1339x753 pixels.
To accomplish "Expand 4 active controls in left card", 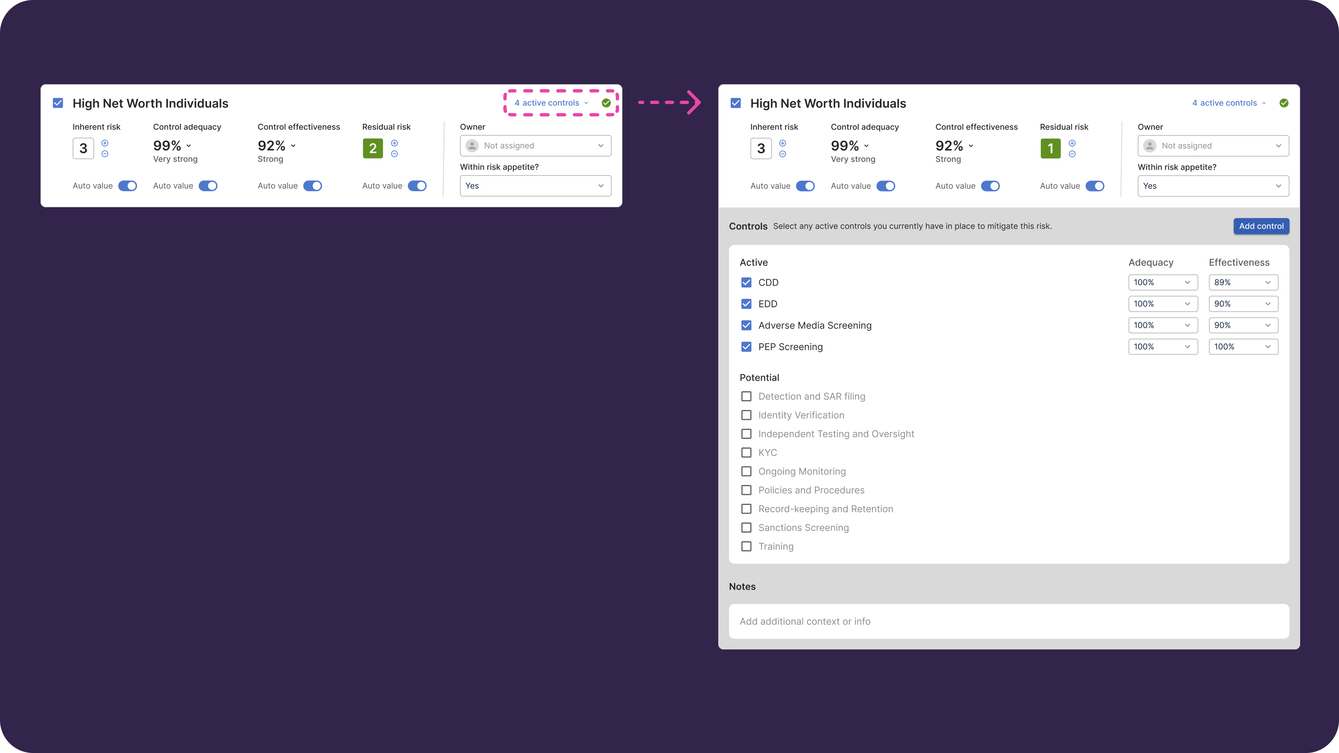I will (x=551, y=103).
